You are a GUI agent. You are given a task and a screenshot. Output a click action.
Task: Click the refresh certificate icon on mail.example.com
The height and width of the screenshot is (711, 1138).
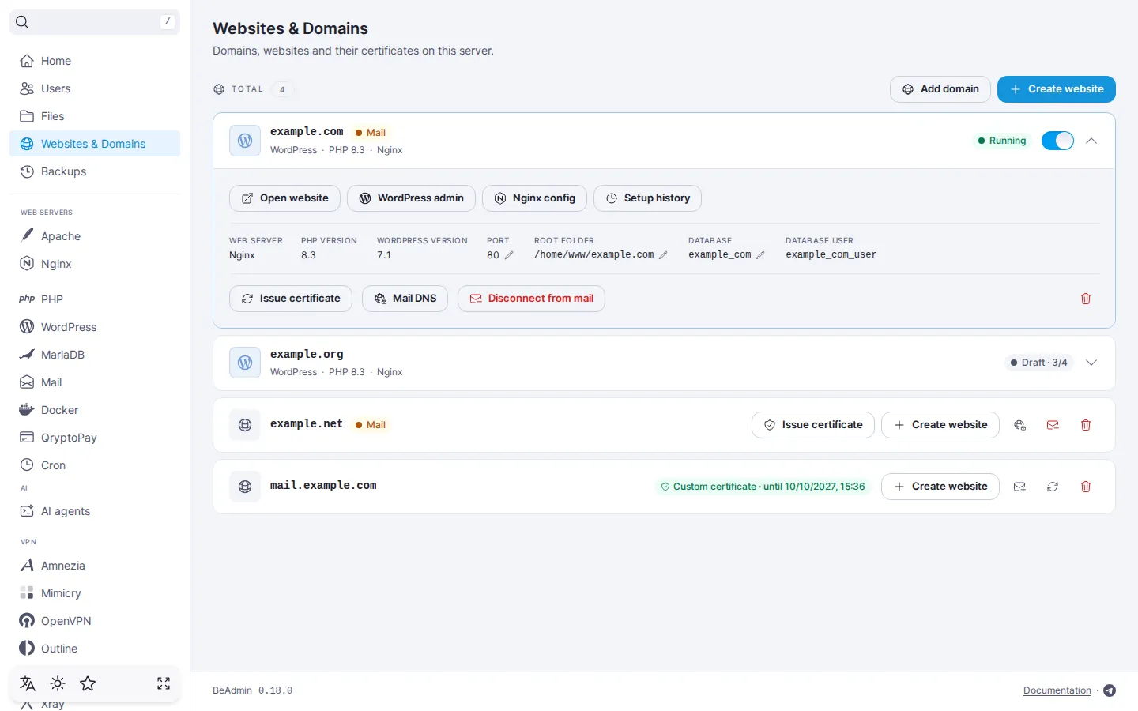tap(1053, 487)
